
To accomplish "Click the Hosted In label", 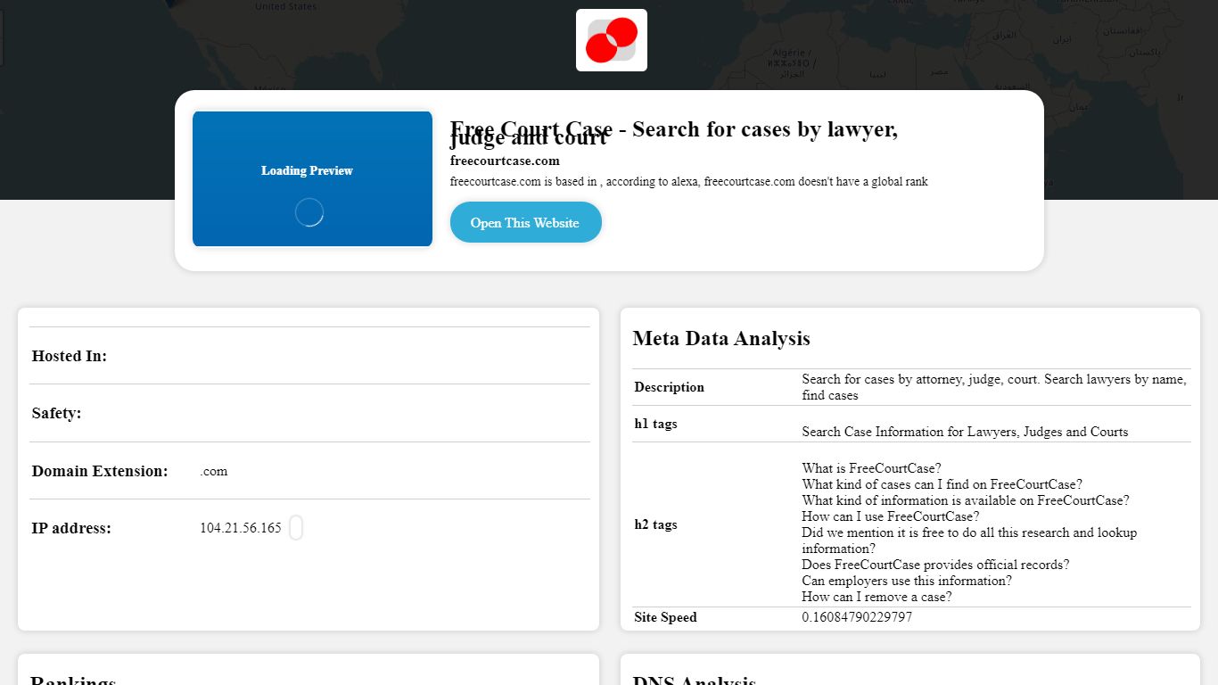I will pos(70,356).
